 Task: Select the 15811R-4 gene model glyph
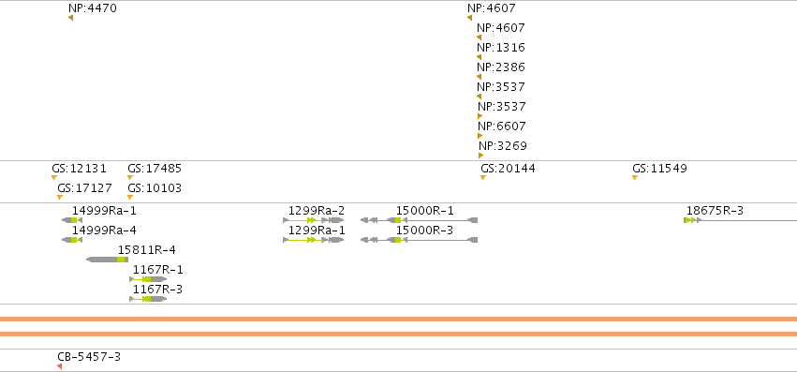pyautogui.click(x=108, y=260)
